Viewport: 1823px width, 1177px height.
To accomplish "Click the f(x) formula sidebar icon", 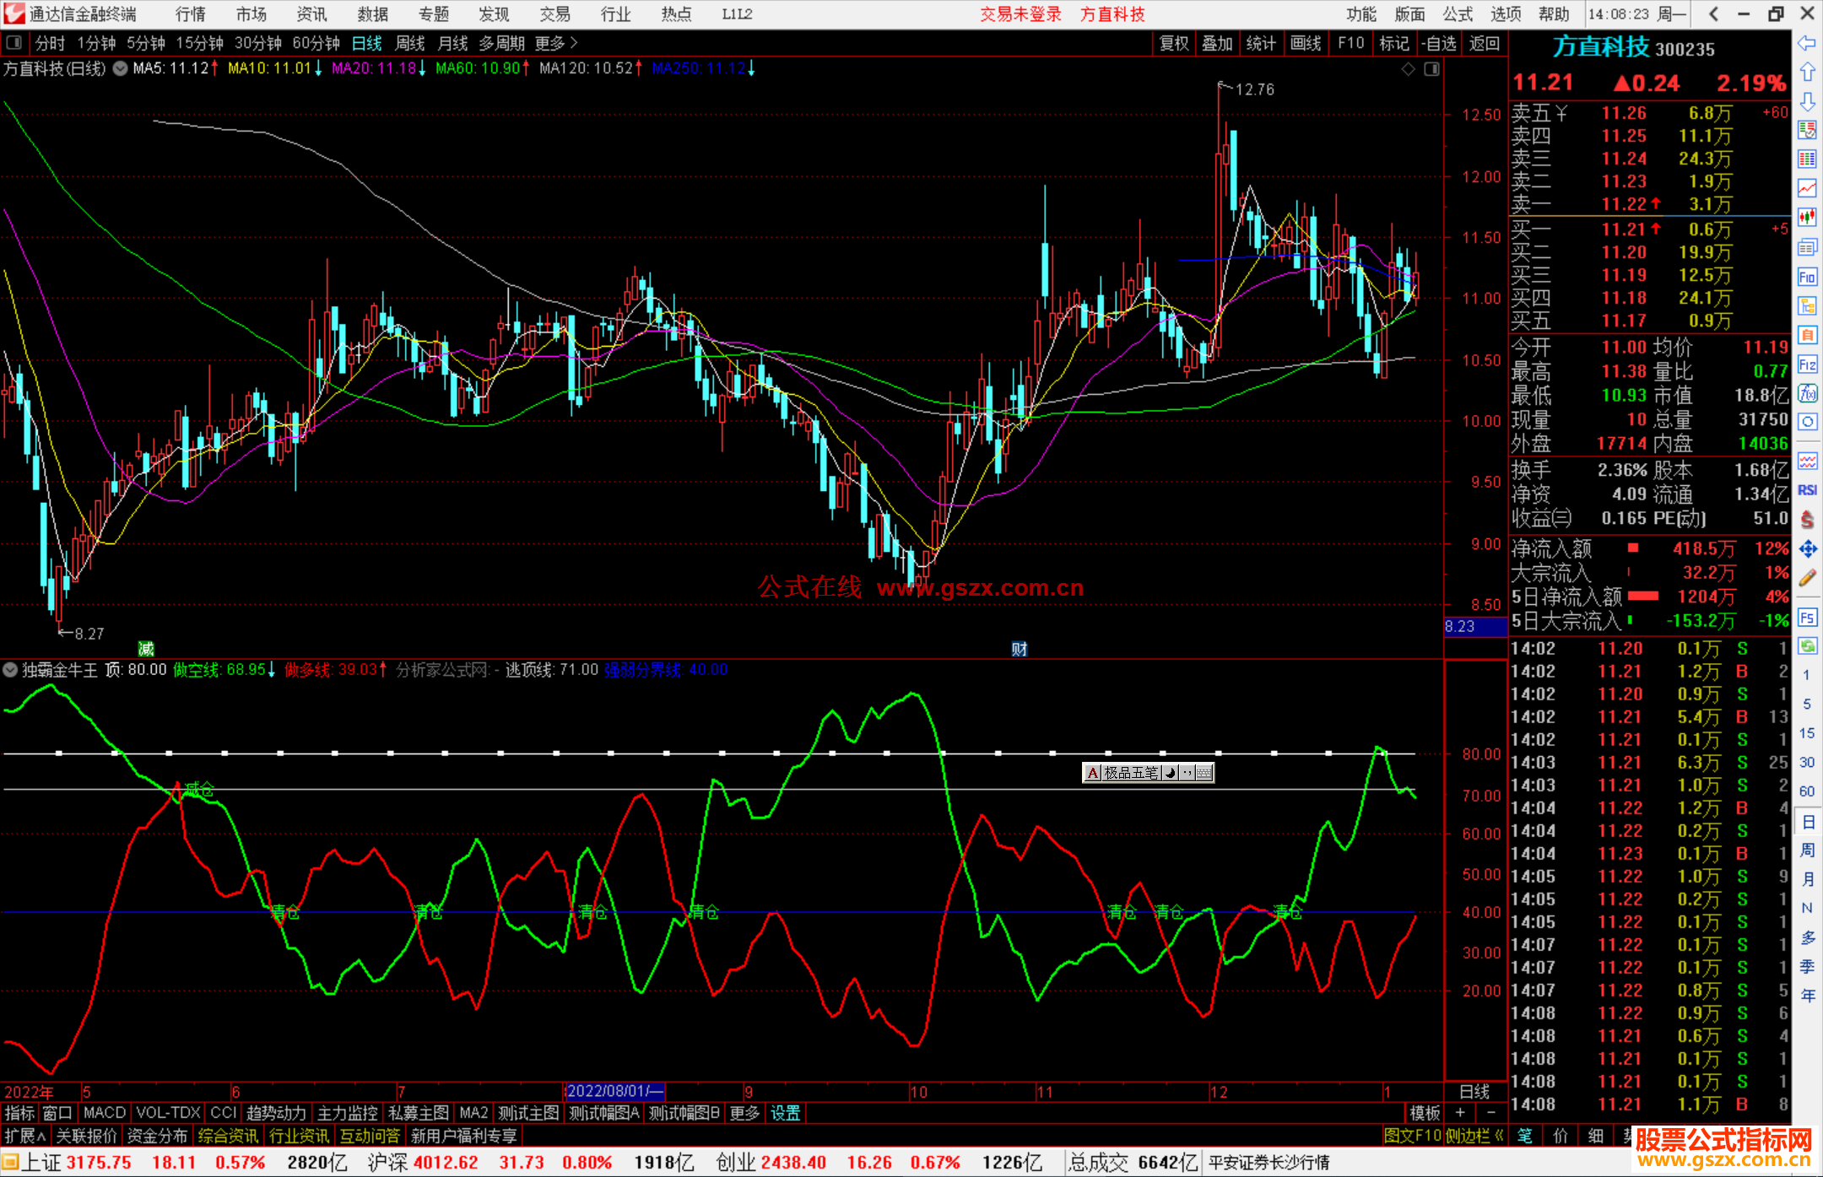I will 1807,393.
